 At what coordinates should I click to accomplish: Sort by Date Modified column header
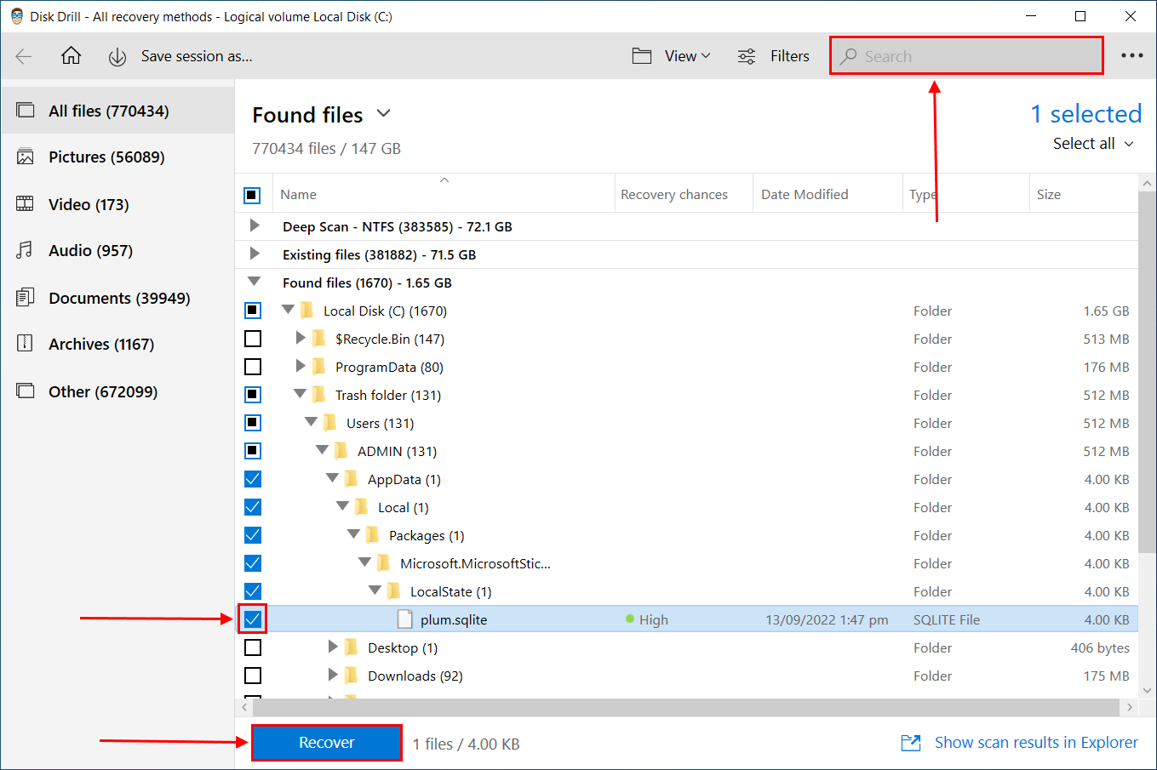pos(827,194)
